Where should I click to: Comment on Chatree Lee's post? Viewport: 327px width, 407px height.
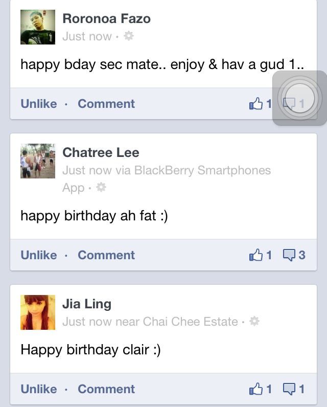(x=106, y=255)
